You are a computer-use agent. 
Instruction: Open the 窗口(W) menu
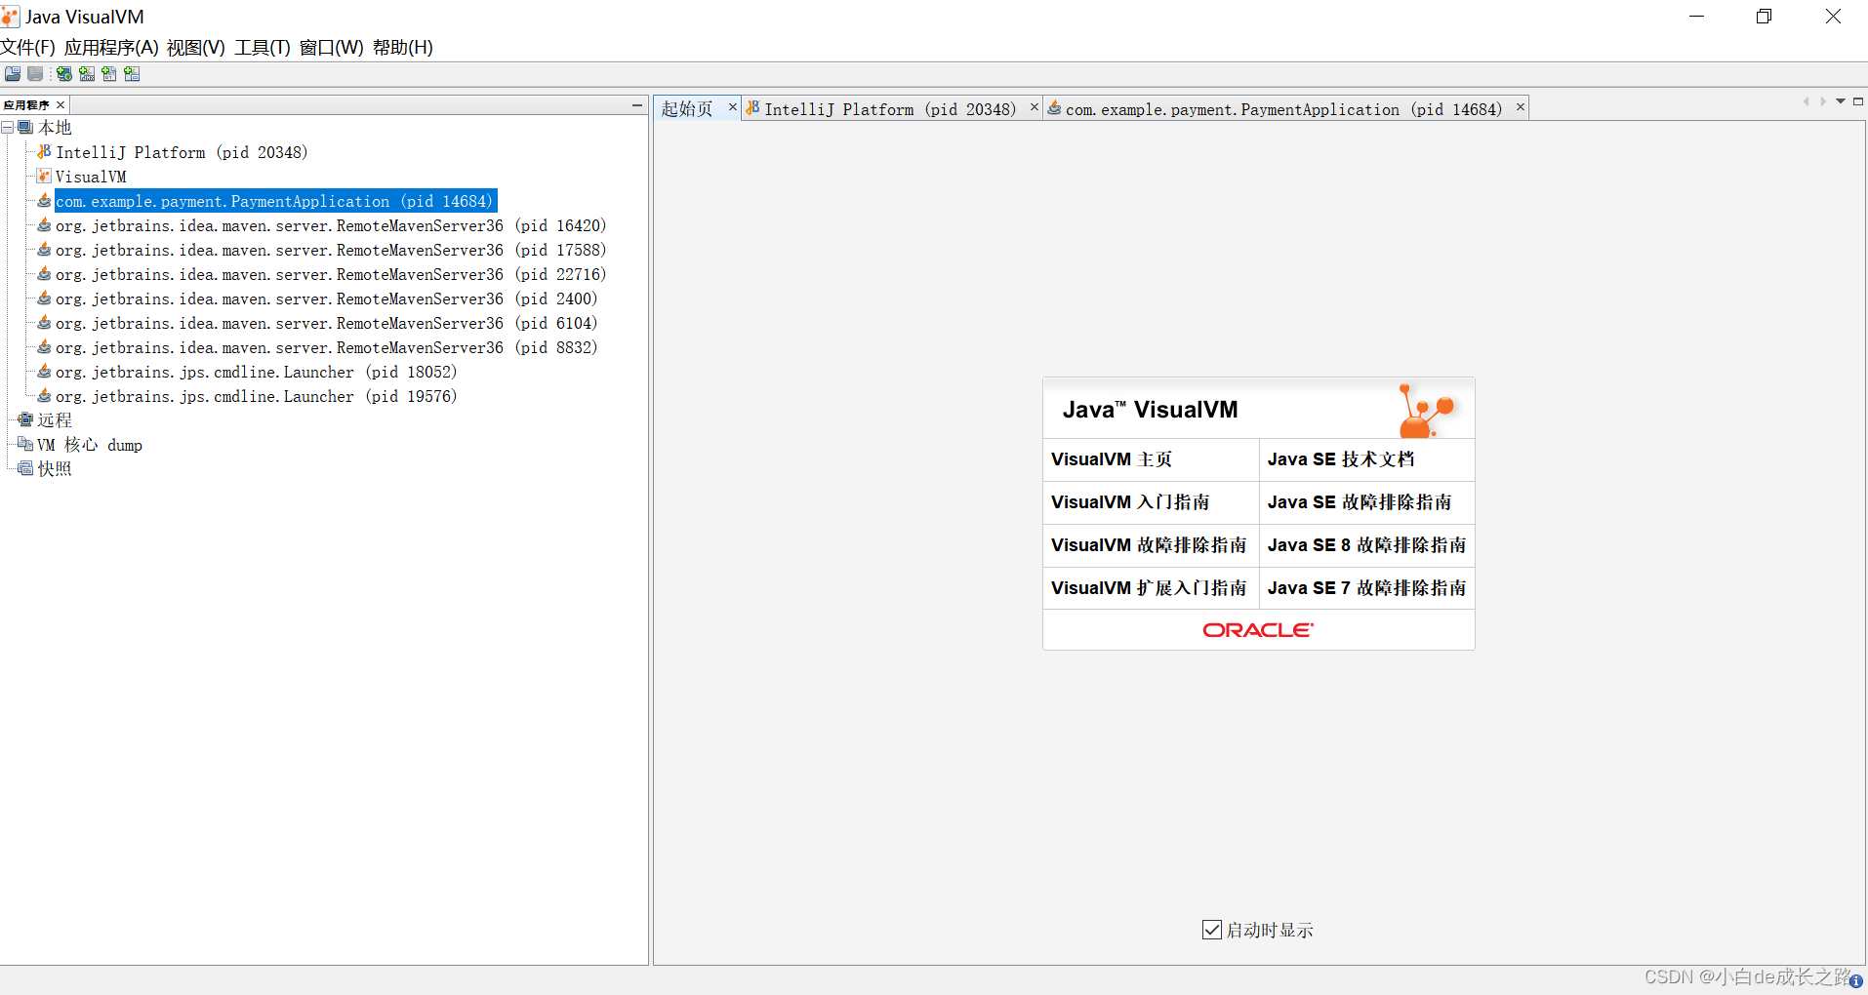pyautogui.click(x=331, y=48)
